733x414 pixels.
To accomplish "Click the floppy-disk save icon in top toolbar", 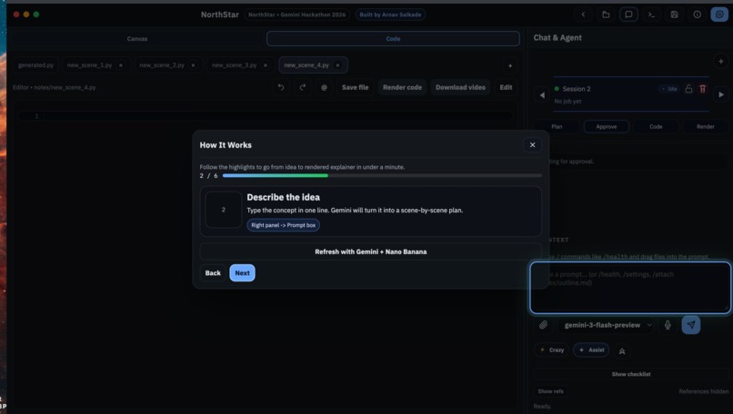I will click(674, 15).
